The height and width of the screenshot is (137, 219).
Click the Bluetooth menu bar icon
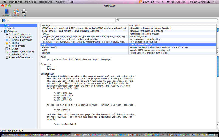[163, 2]
